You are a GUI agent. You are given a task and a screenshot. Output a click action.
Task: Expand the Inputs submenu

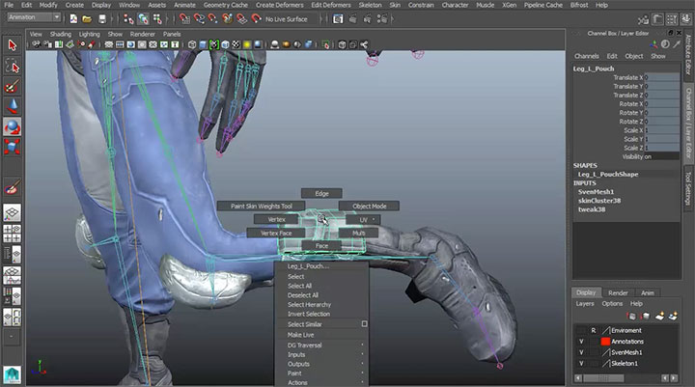(321, 354)
